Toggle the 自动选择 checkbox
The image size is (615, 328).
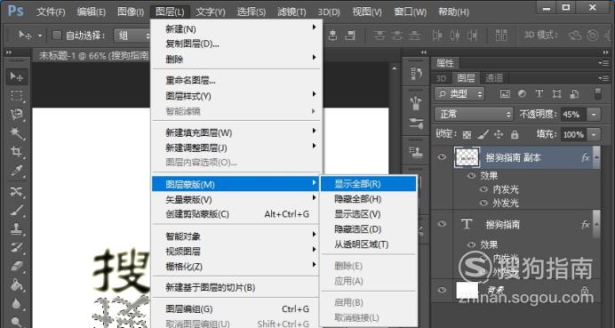pyautogui.click(x=57, y=36)
